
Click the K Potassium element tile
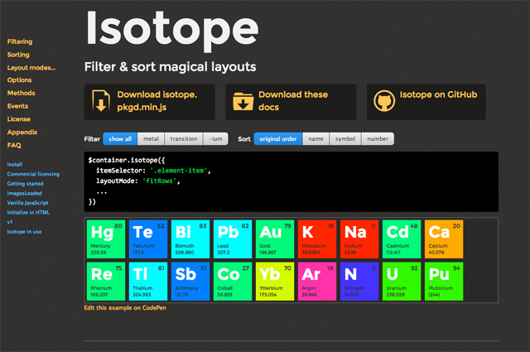(317, 239)
